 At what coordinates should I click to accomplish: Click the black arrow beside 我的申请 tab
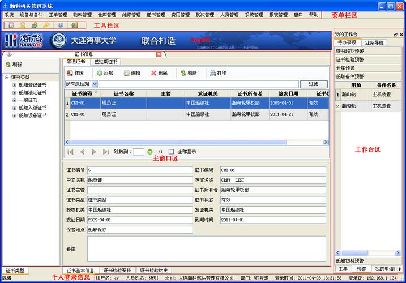pos(400,269)
